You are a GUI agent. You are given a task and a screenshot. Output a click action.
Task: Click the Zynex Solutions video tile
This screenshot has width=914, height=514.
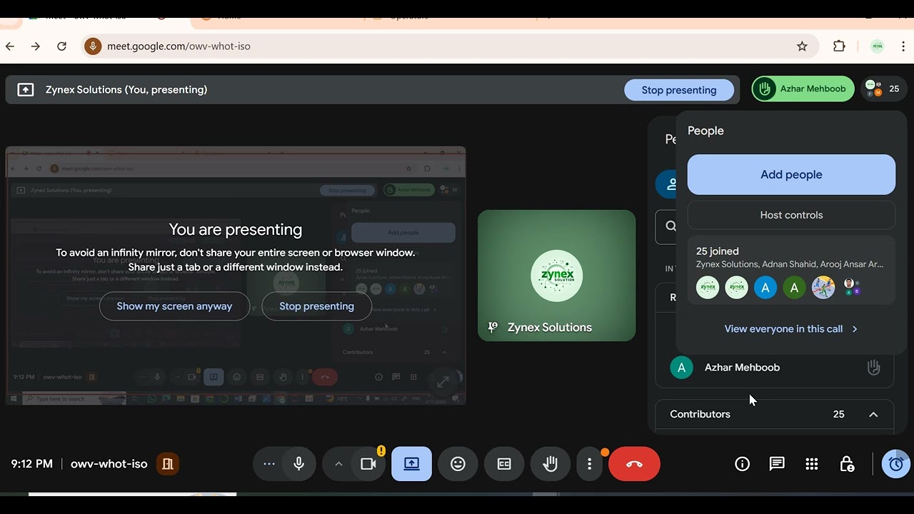pos(556,276)
